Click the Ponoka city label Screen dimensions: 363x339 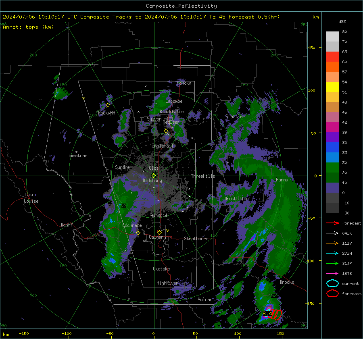click(x=184, y=83)
